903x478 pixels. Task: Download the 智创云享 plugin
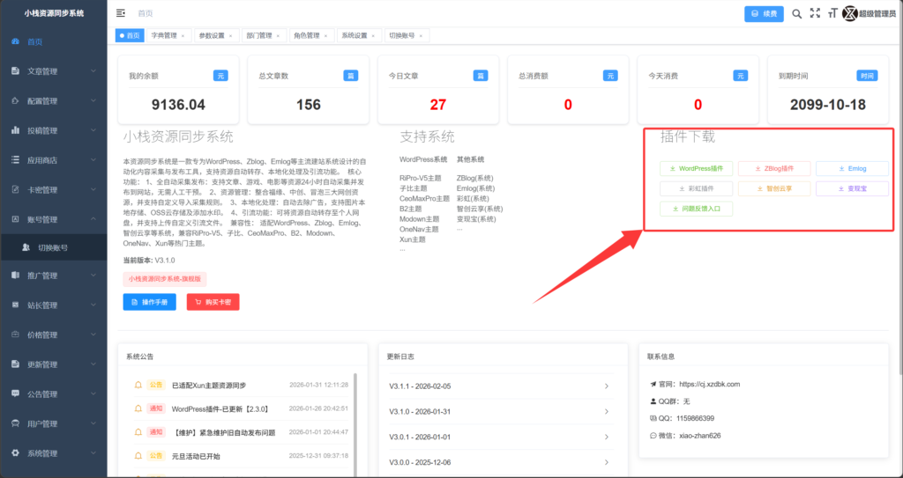[x=774, y=188]
